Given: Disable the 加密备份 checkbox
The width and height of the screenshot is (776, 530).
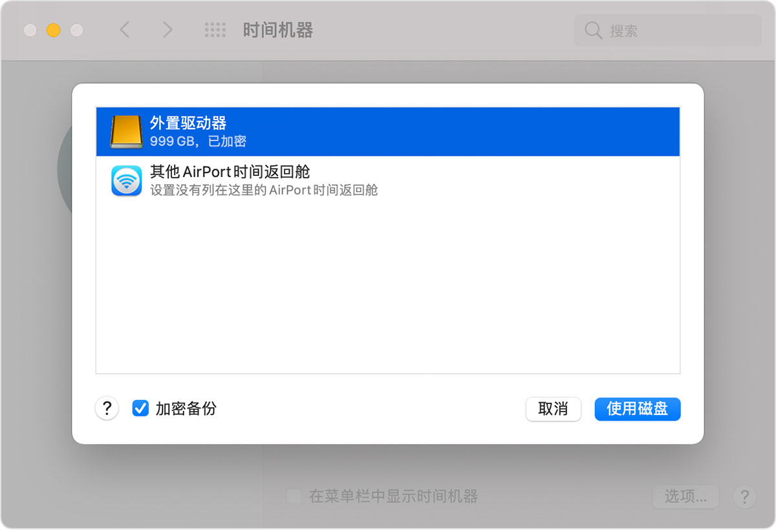Looking at the screenshot, I should [140, 408].
